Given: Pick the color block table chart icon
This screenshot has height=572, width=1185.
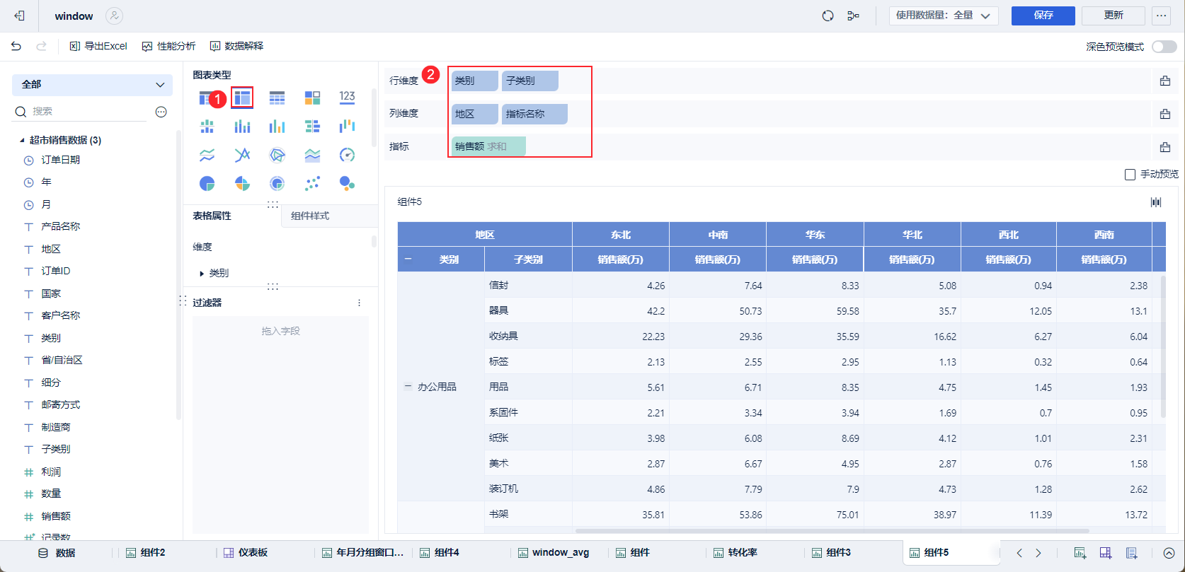Looking at the screenshot, I should (x=312, y=98).
